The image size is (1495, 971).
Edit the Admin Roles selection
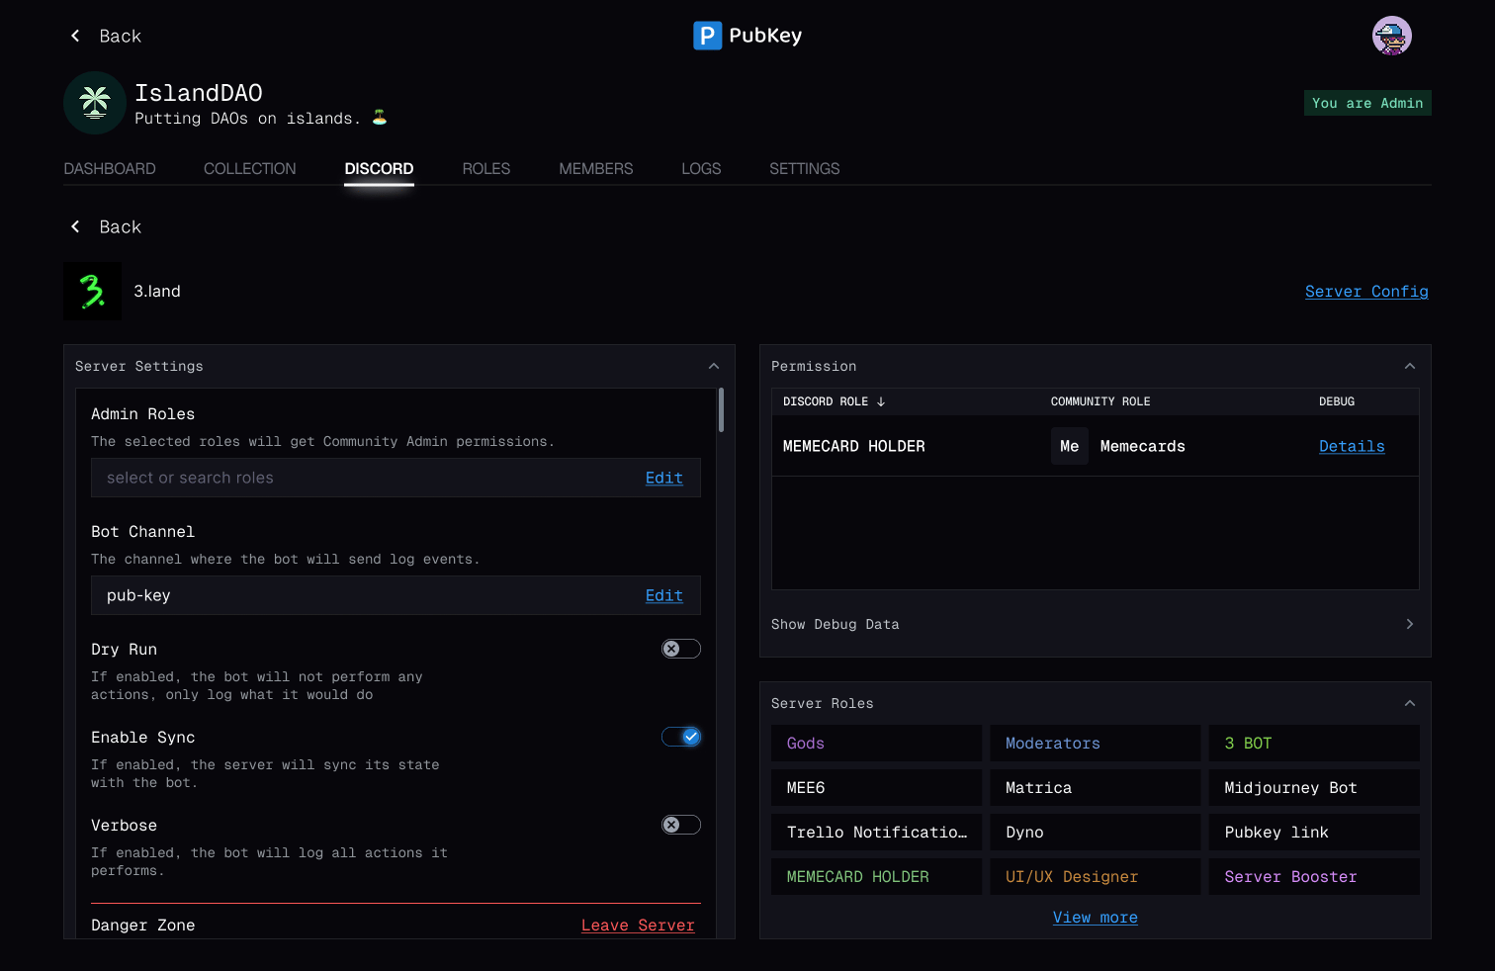pos(664,478)
